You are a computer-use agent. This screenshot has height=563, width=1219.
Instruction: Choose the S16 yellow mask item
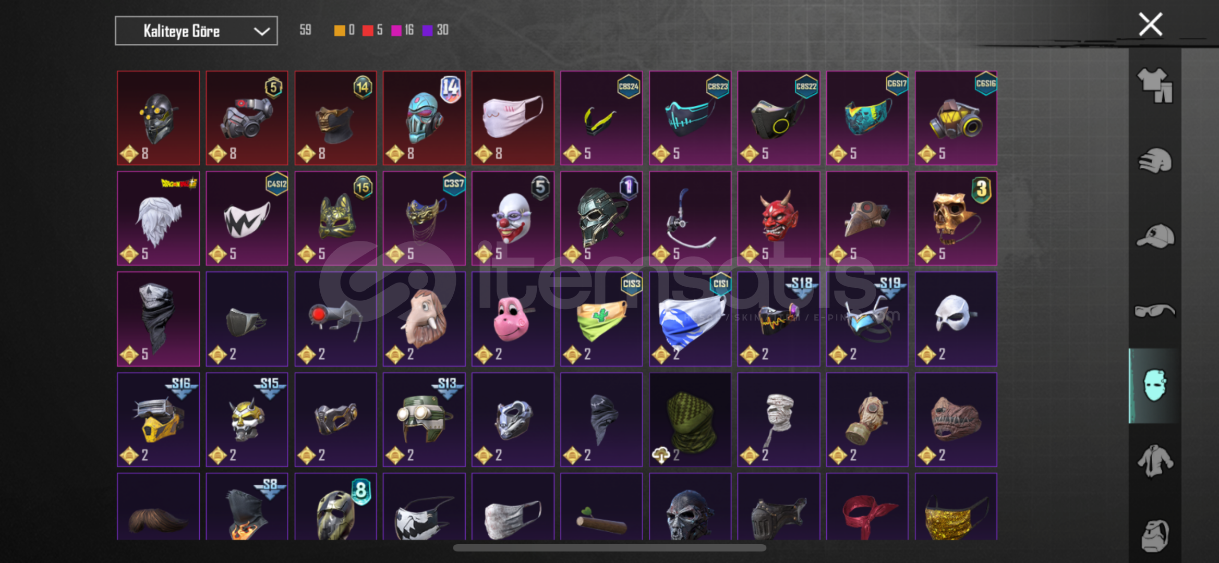click(x=158, y=420)
